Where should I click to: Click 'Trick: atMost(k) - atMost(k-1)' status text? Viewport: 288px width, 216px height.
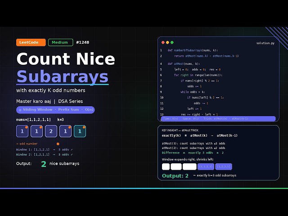pos(226,119)
